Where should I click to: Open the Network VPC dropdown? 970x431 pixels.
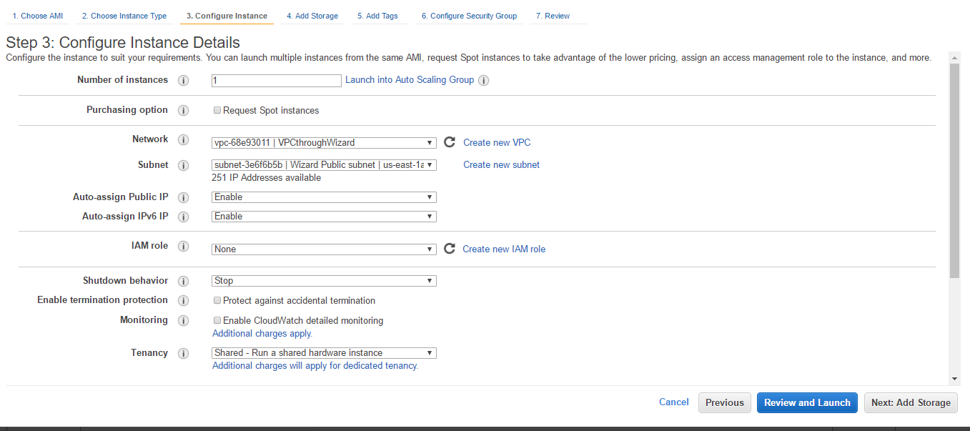324,142
